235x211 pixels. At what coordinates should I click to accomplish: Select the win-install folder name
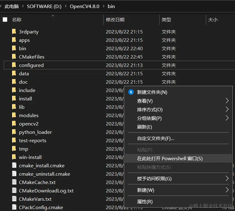(x=30, y=157)
